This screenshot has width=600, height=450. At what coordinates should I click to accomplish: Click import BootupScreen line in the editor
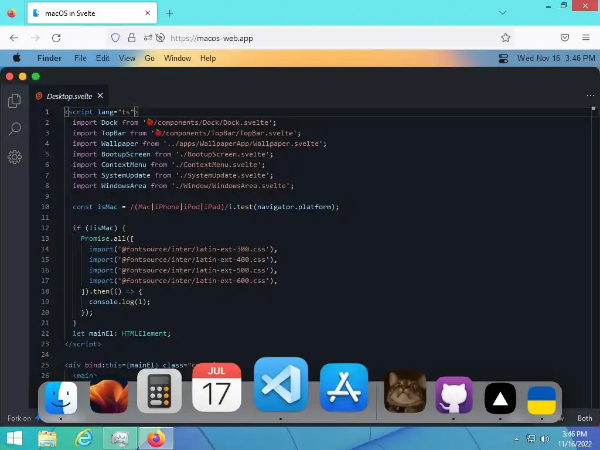[x=173, y=154]
